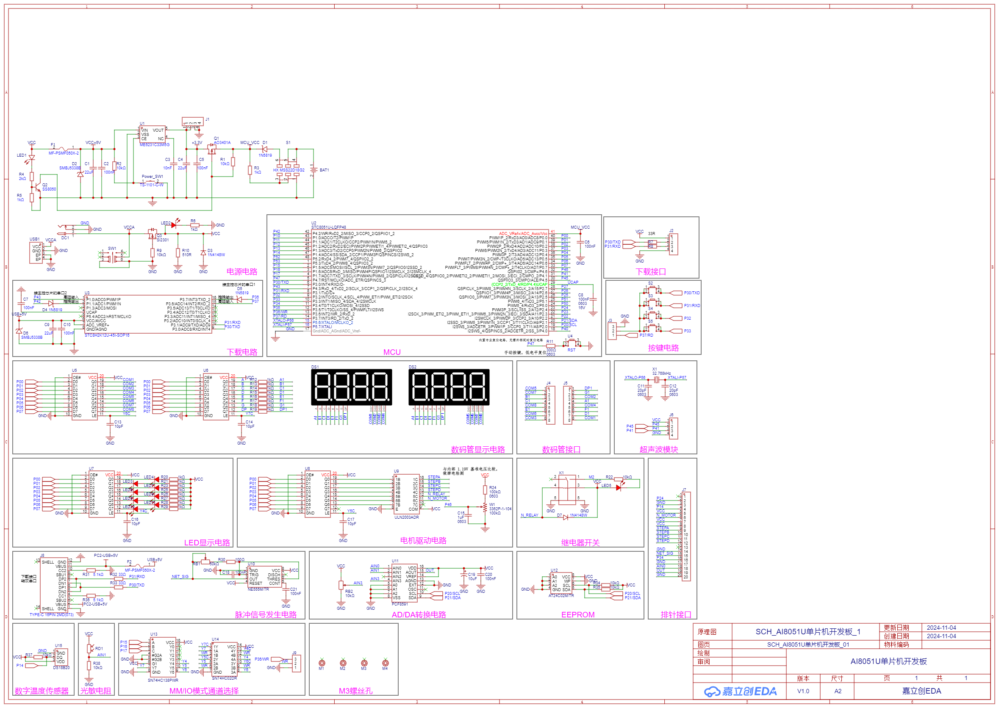The image size is (999, 708).
Task: Click the 数码管接口 section label
Action: coord(561,449)
